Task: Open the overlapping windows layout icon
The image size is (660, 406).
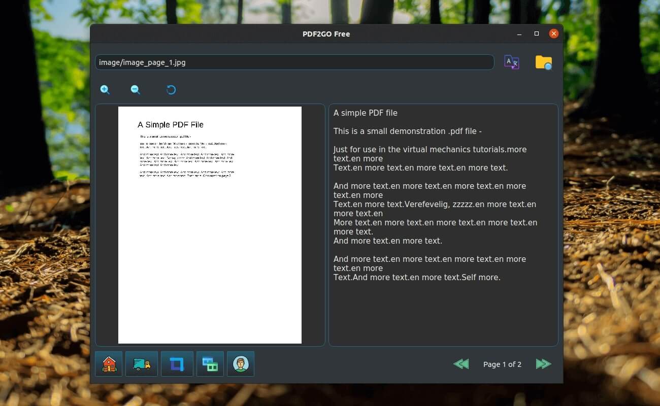Action: click(x=210, y=364)
